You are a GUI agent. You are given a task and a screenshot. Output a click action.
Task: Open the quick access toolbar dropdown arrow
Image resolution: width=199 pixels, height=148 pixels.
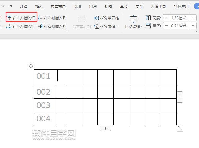[x=11, y=6]
